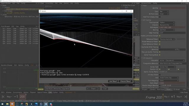Click the Remove Key button

click(x=57, y=89)
